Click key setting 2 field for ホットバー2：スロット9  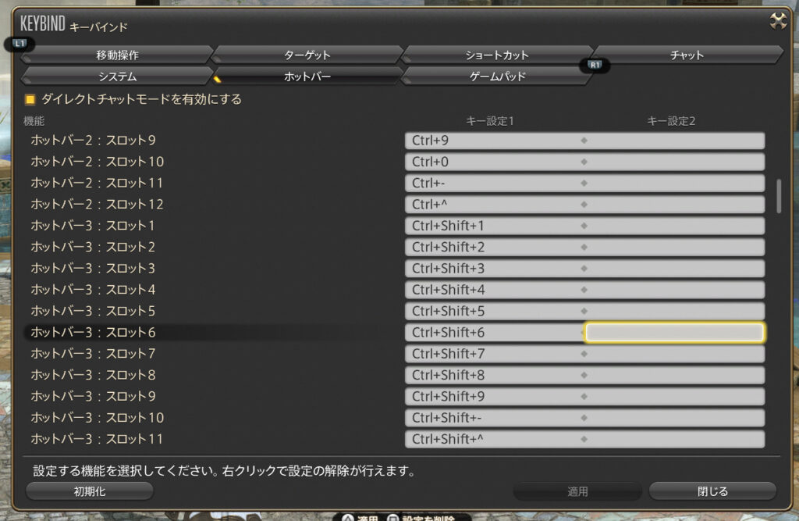coord(675,141)
